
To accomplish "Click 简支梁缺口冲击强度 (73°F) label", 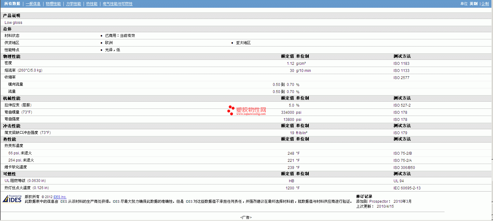I will [28, 133].
